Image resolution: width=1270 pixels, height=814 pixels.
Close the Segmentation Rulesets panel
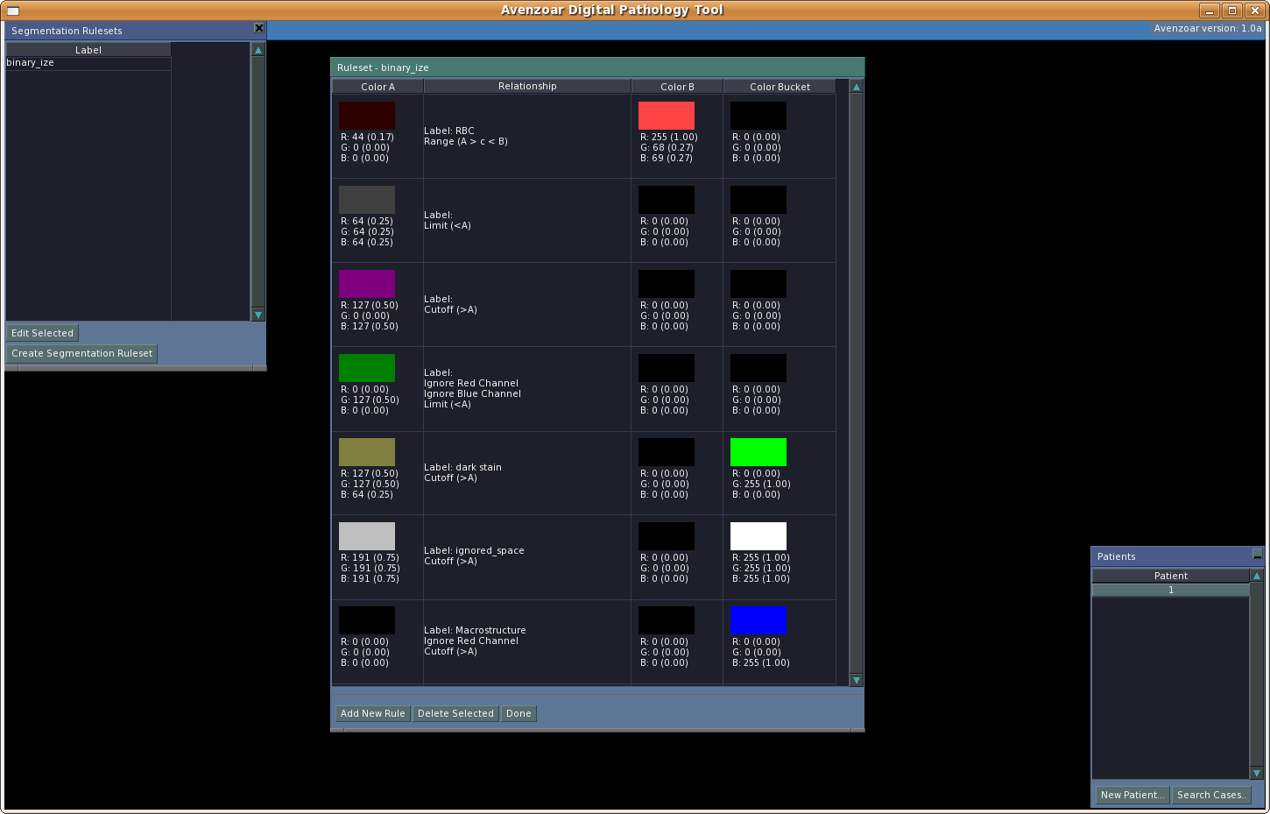coord(258,28)
